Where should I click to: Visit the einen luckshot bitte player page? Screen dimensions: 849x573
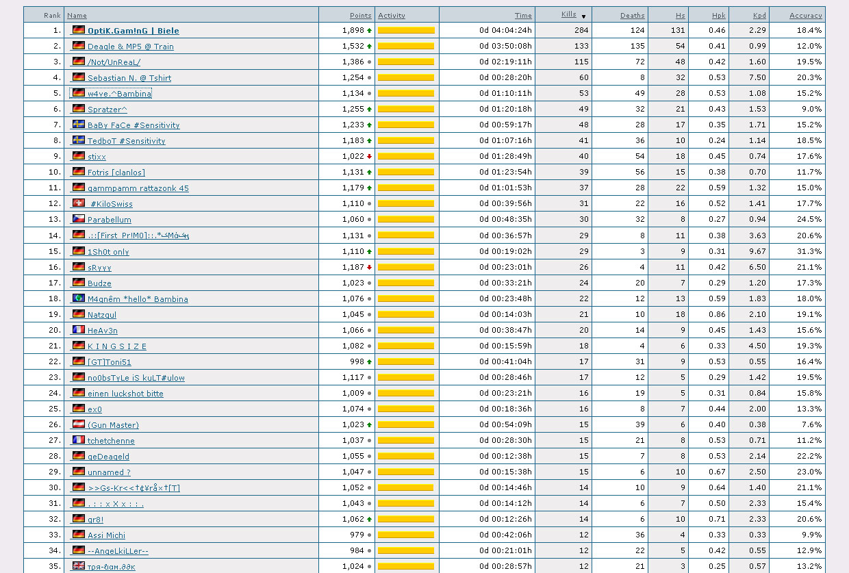click(x=125, y=394)
